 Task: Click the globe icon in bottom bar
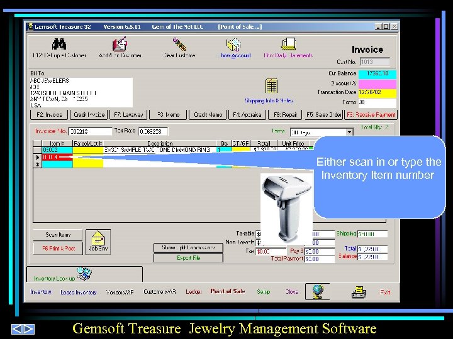pyautogui.click(x=318, y=291)
